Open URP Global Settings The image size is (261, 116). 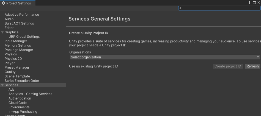(24, 37)
